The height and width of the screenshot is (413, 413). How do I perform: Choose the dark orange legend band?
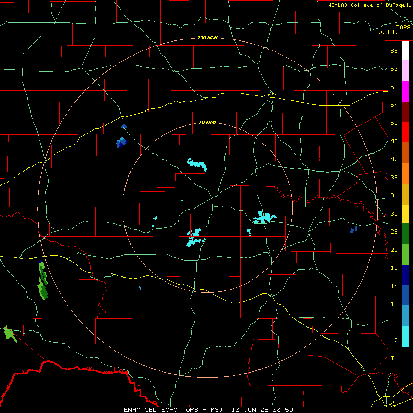pos(405,153)
